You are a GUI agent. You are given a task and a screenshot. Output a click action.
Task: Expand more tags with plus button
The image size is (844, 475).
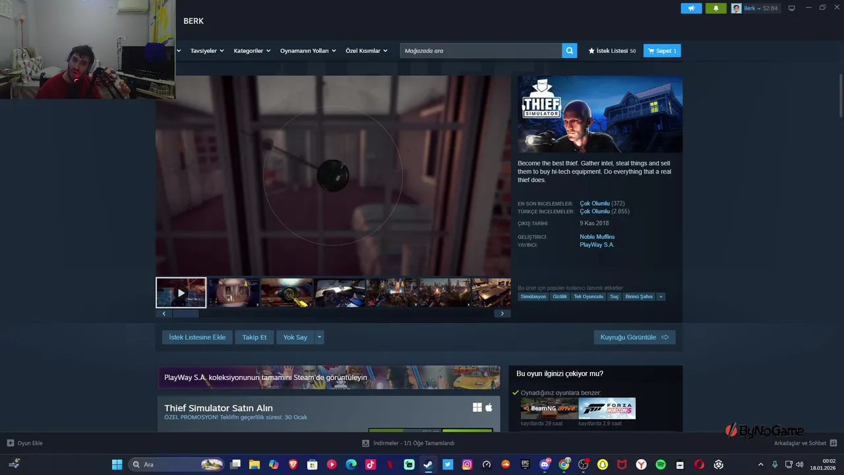pyautogui.click(x=661, y=297)
